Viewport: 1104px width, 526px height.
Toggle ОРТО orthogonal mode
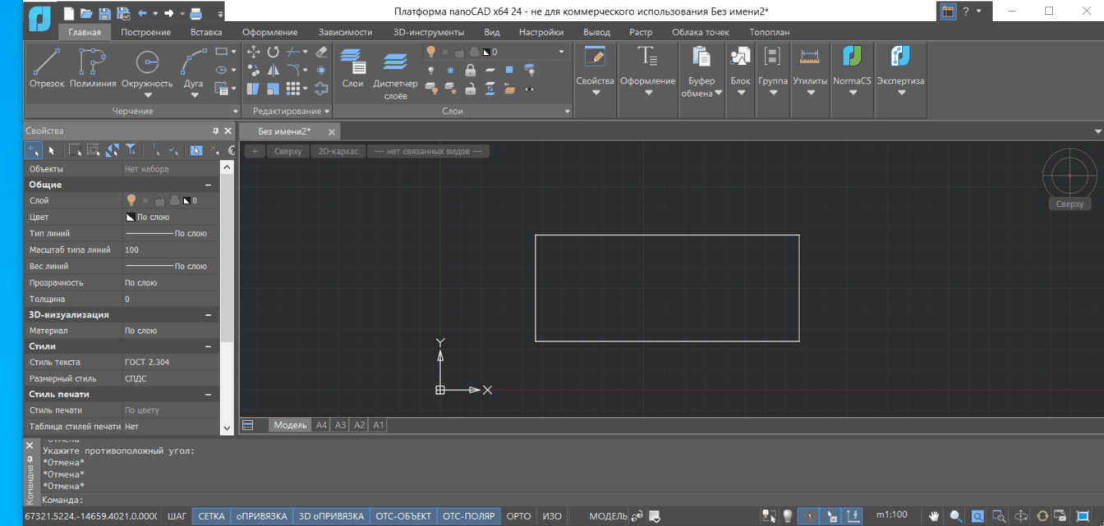pos(519,516)
